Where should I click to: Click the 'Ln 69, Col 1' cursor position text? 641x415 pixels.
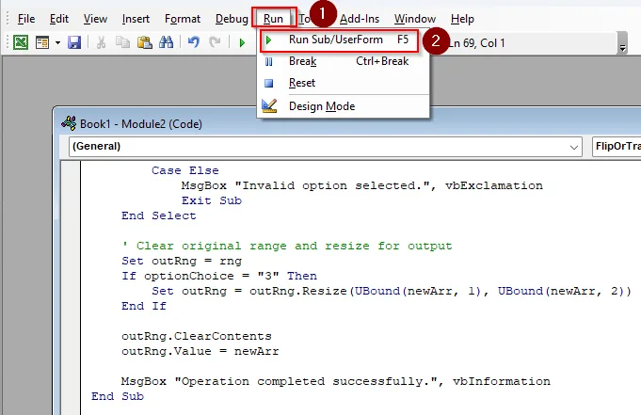[x=476, y=43]
